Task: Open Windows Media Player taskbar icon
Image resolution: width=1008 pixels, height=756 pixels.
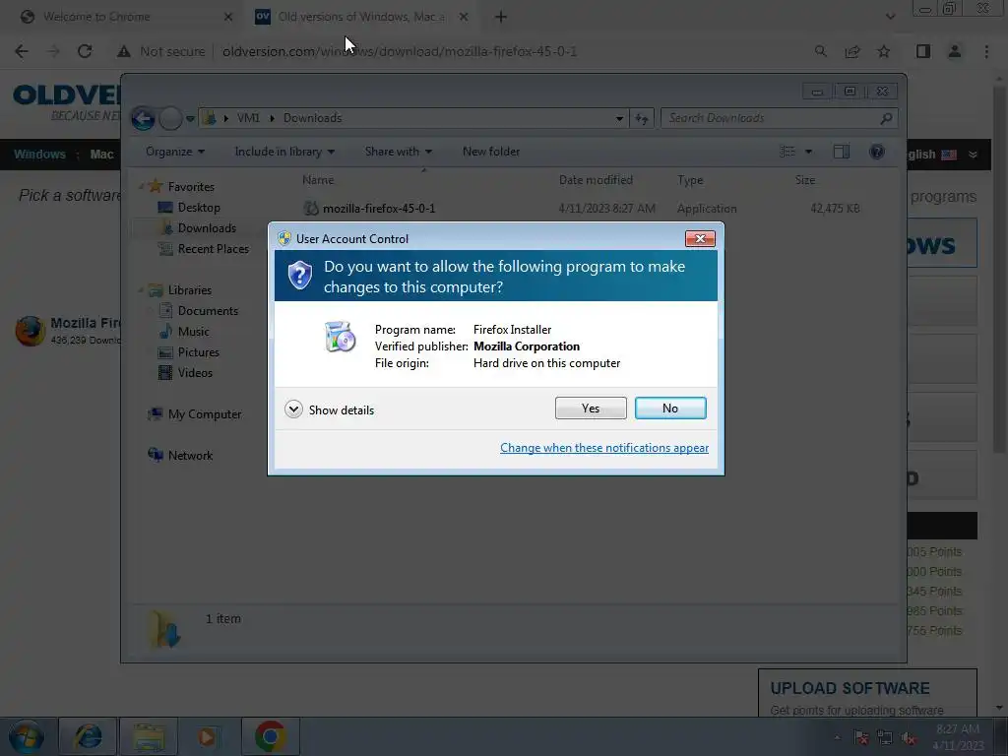Action: [207, 736]
